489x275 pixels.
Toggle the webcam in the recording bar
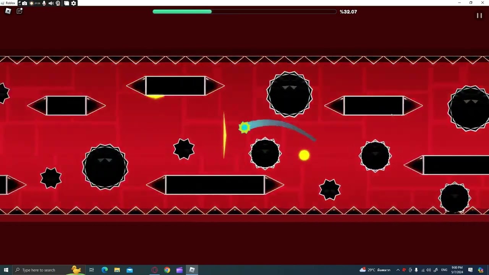click(58, 3)
